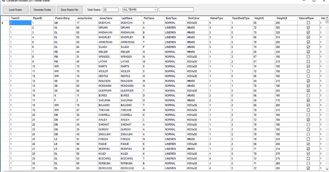The image size is (329, 172).
Task: Check NationalPlayer for NESTLE
Action: (x=308, y=76)
